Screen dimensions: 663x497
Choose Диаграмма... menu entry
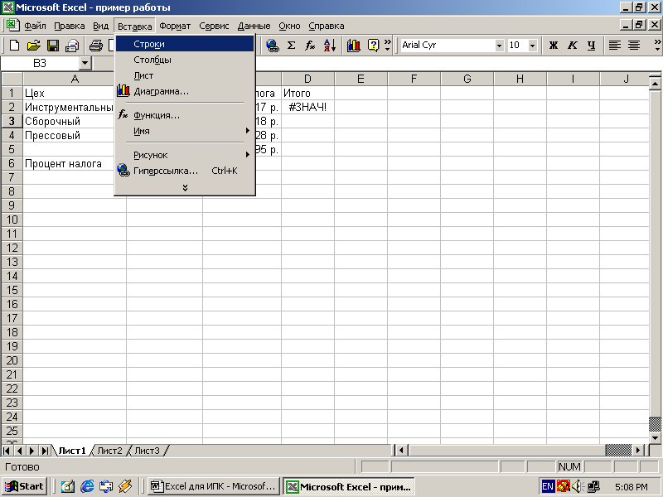(x=185, y=91)
